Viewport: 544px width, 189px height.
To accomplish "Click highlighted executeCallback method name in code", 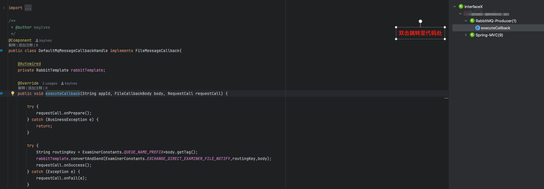I will [63, 94].
